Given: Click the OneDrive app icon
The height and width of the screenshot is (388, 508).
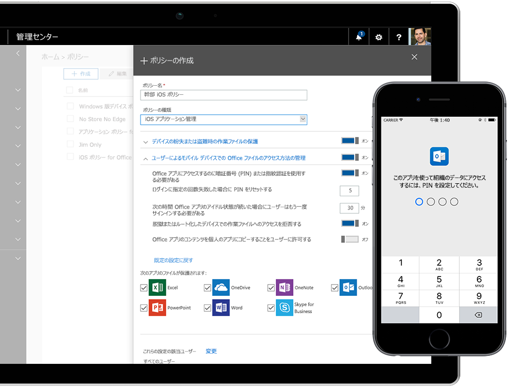Looking at the screenshot, I should (x=221, y=287).
